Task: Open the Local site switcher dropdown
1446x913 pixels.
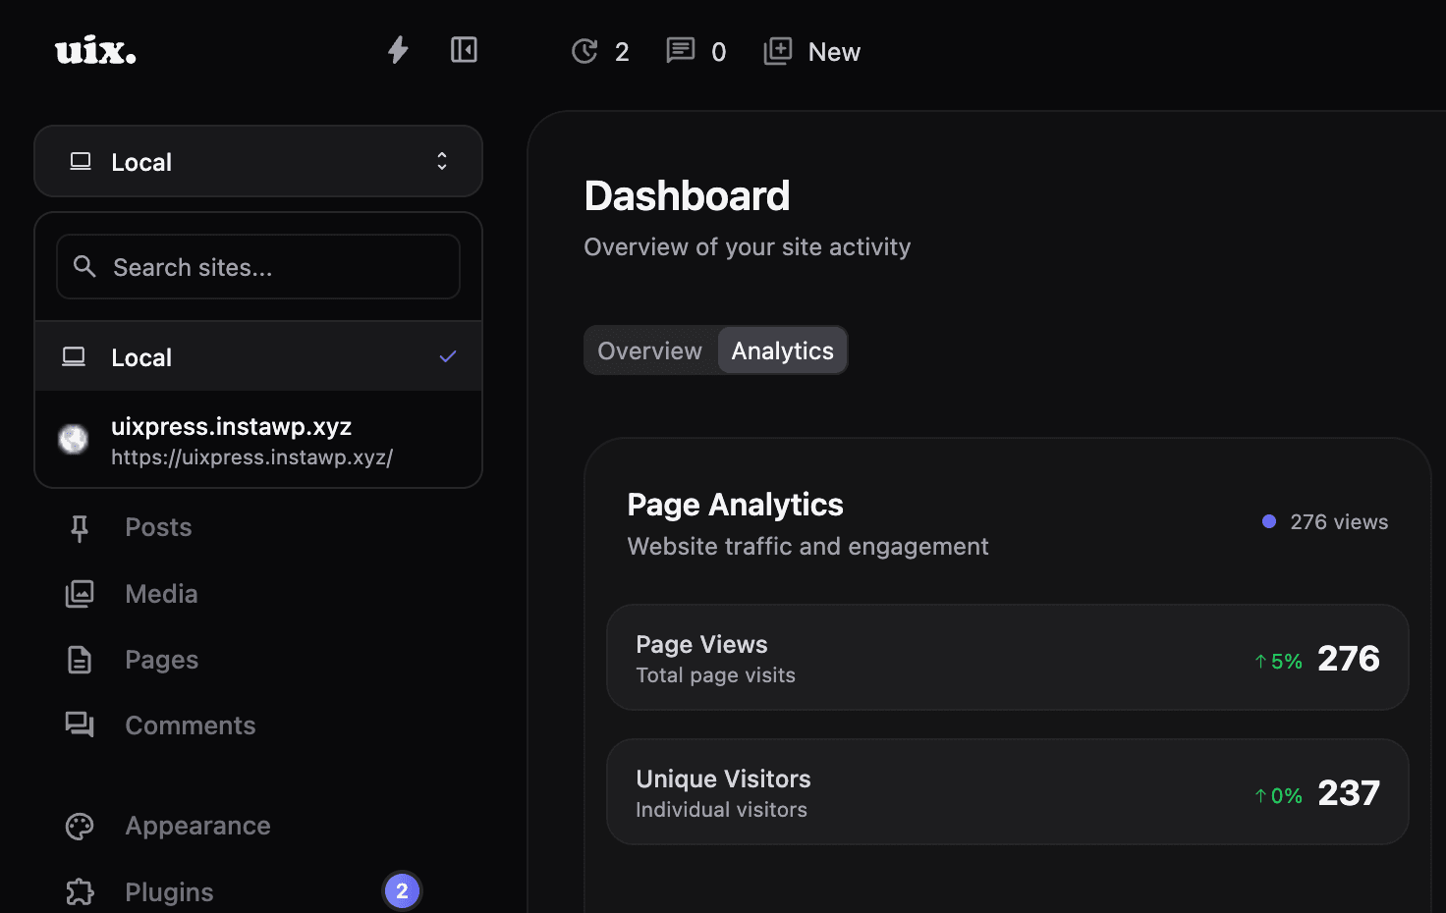Action: point(257,161)
